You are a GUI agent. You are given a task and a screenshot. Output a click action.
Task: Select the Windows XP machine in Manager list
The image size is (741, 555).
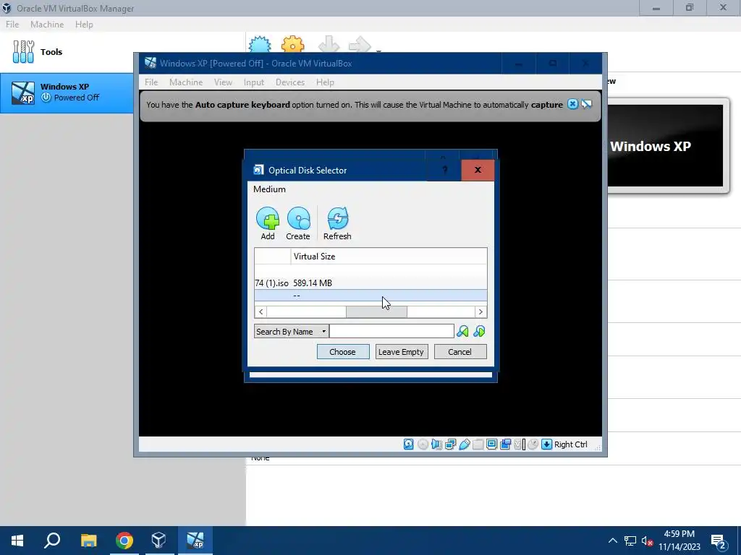coord(67,92)
